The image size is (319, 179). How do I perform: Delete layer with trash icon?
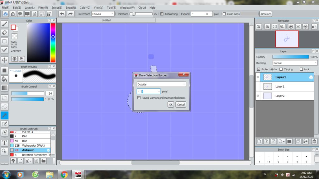click(314, 141)
